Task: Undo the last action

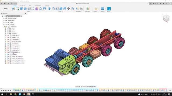Action: [x=12, y=3]
